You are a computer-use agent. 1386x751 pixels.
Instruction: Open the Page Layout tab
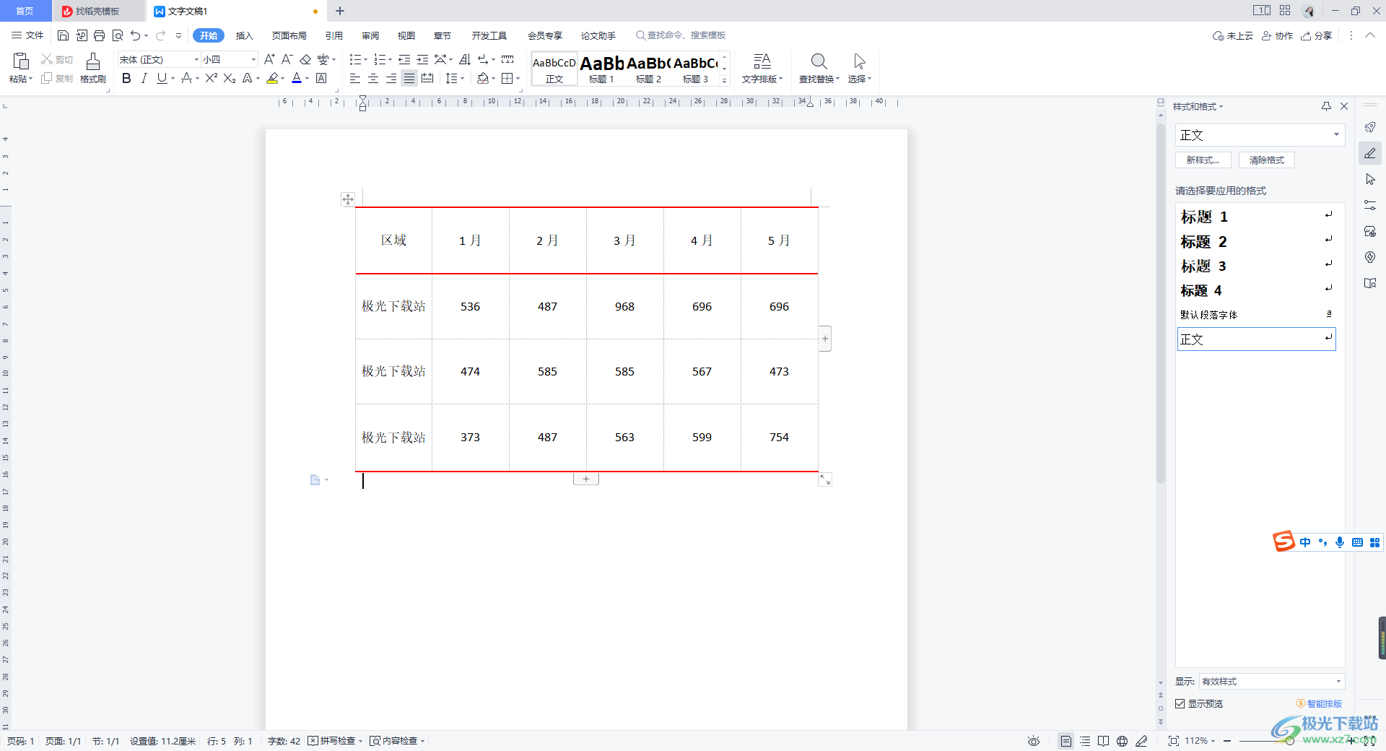[289, 35]
